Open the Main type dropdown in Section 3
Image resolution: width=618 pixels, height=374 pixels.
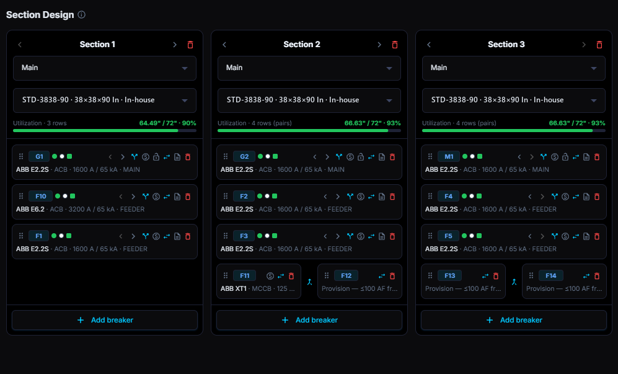tap(514, 68)
